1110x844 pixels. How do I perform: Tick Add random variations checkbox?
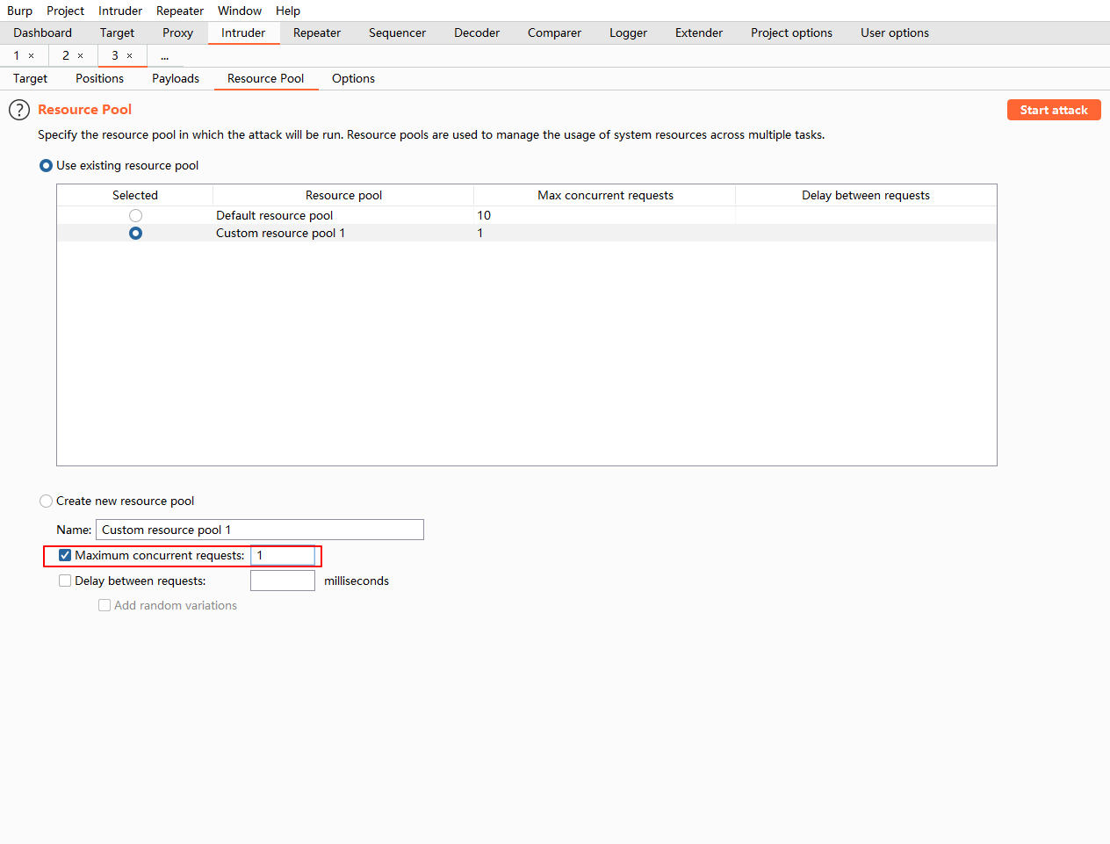[x=105, y=605]
